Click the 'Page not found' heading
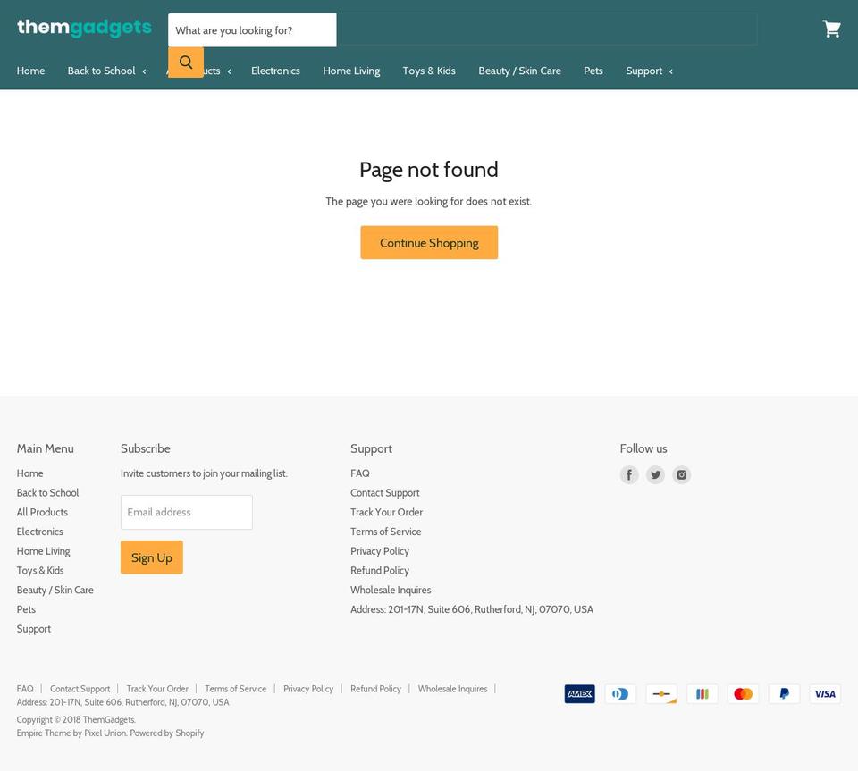 [429, 170]
